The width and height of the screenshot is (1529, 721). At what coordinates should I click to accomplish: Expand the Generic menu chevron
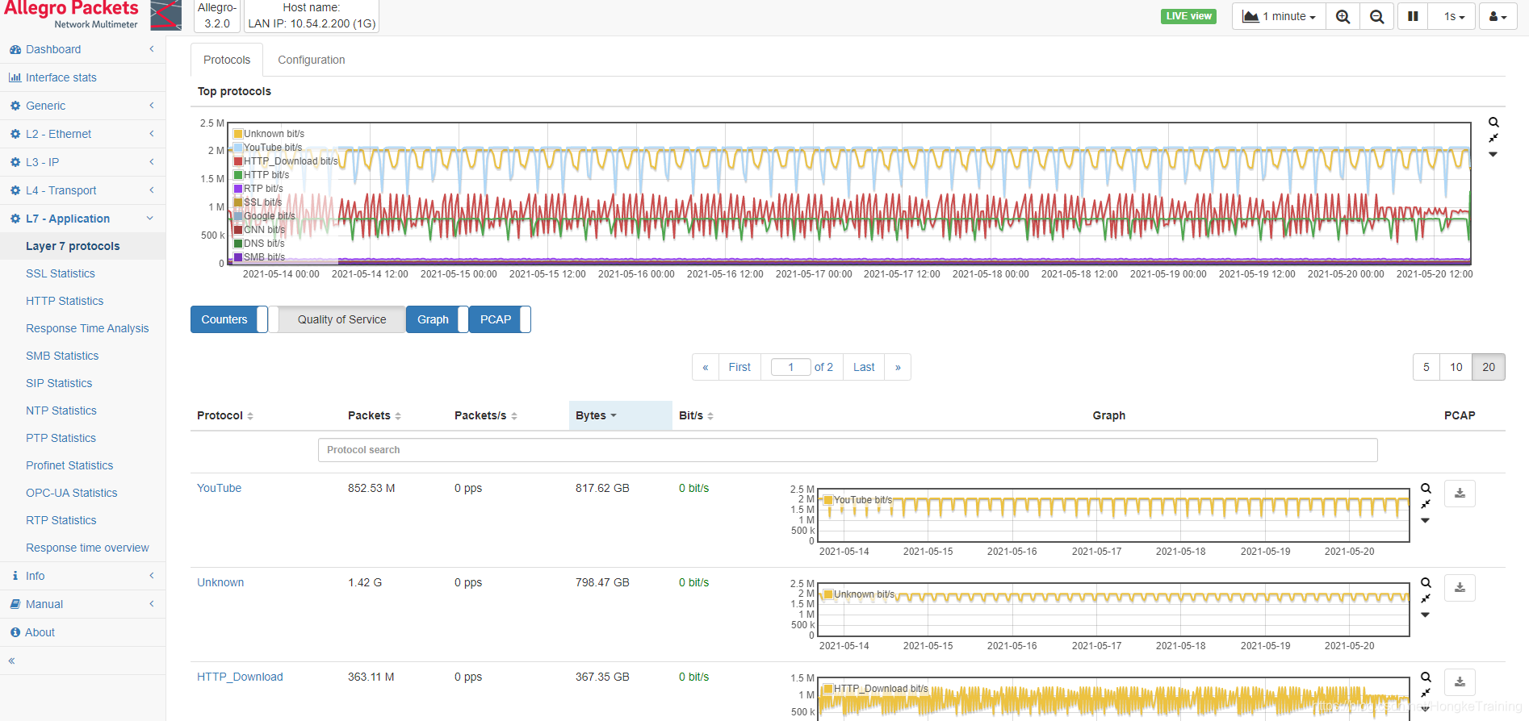[x=151, y=106]
